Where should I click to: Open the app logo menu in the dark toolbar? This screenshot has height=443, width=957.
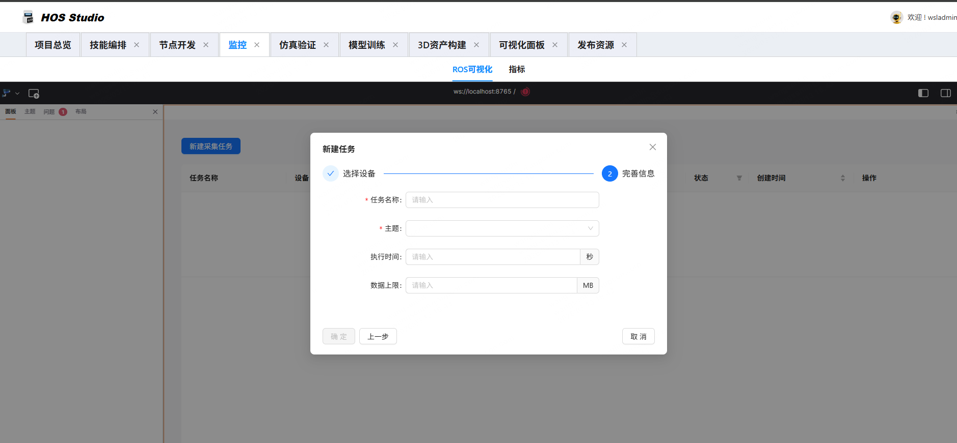click(x=10, y=93)
